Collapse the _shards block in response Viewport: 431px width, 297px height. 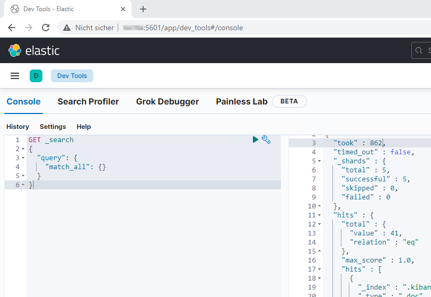(x=319, y=161)
